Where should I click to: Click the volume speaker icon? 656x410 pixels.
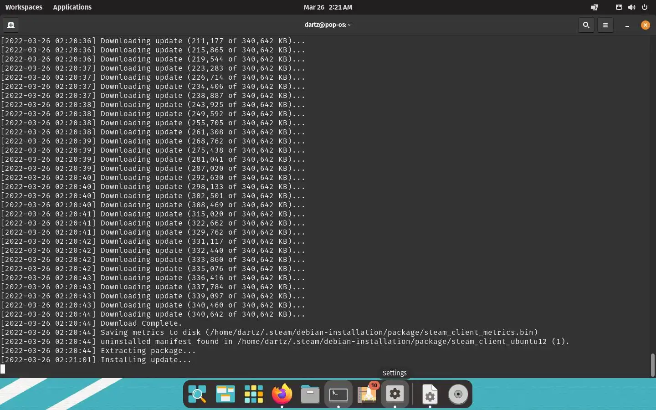point(631,7)
